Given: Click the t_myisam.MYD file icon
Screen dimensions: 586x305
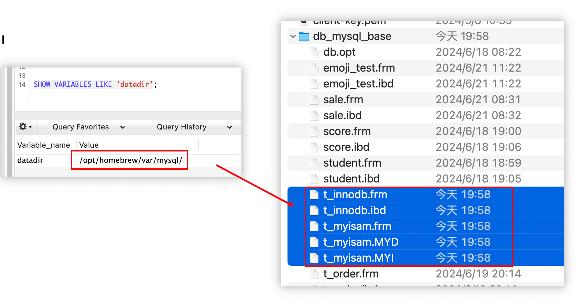Looking at the screenshot, I should click(x=314, y=242).
